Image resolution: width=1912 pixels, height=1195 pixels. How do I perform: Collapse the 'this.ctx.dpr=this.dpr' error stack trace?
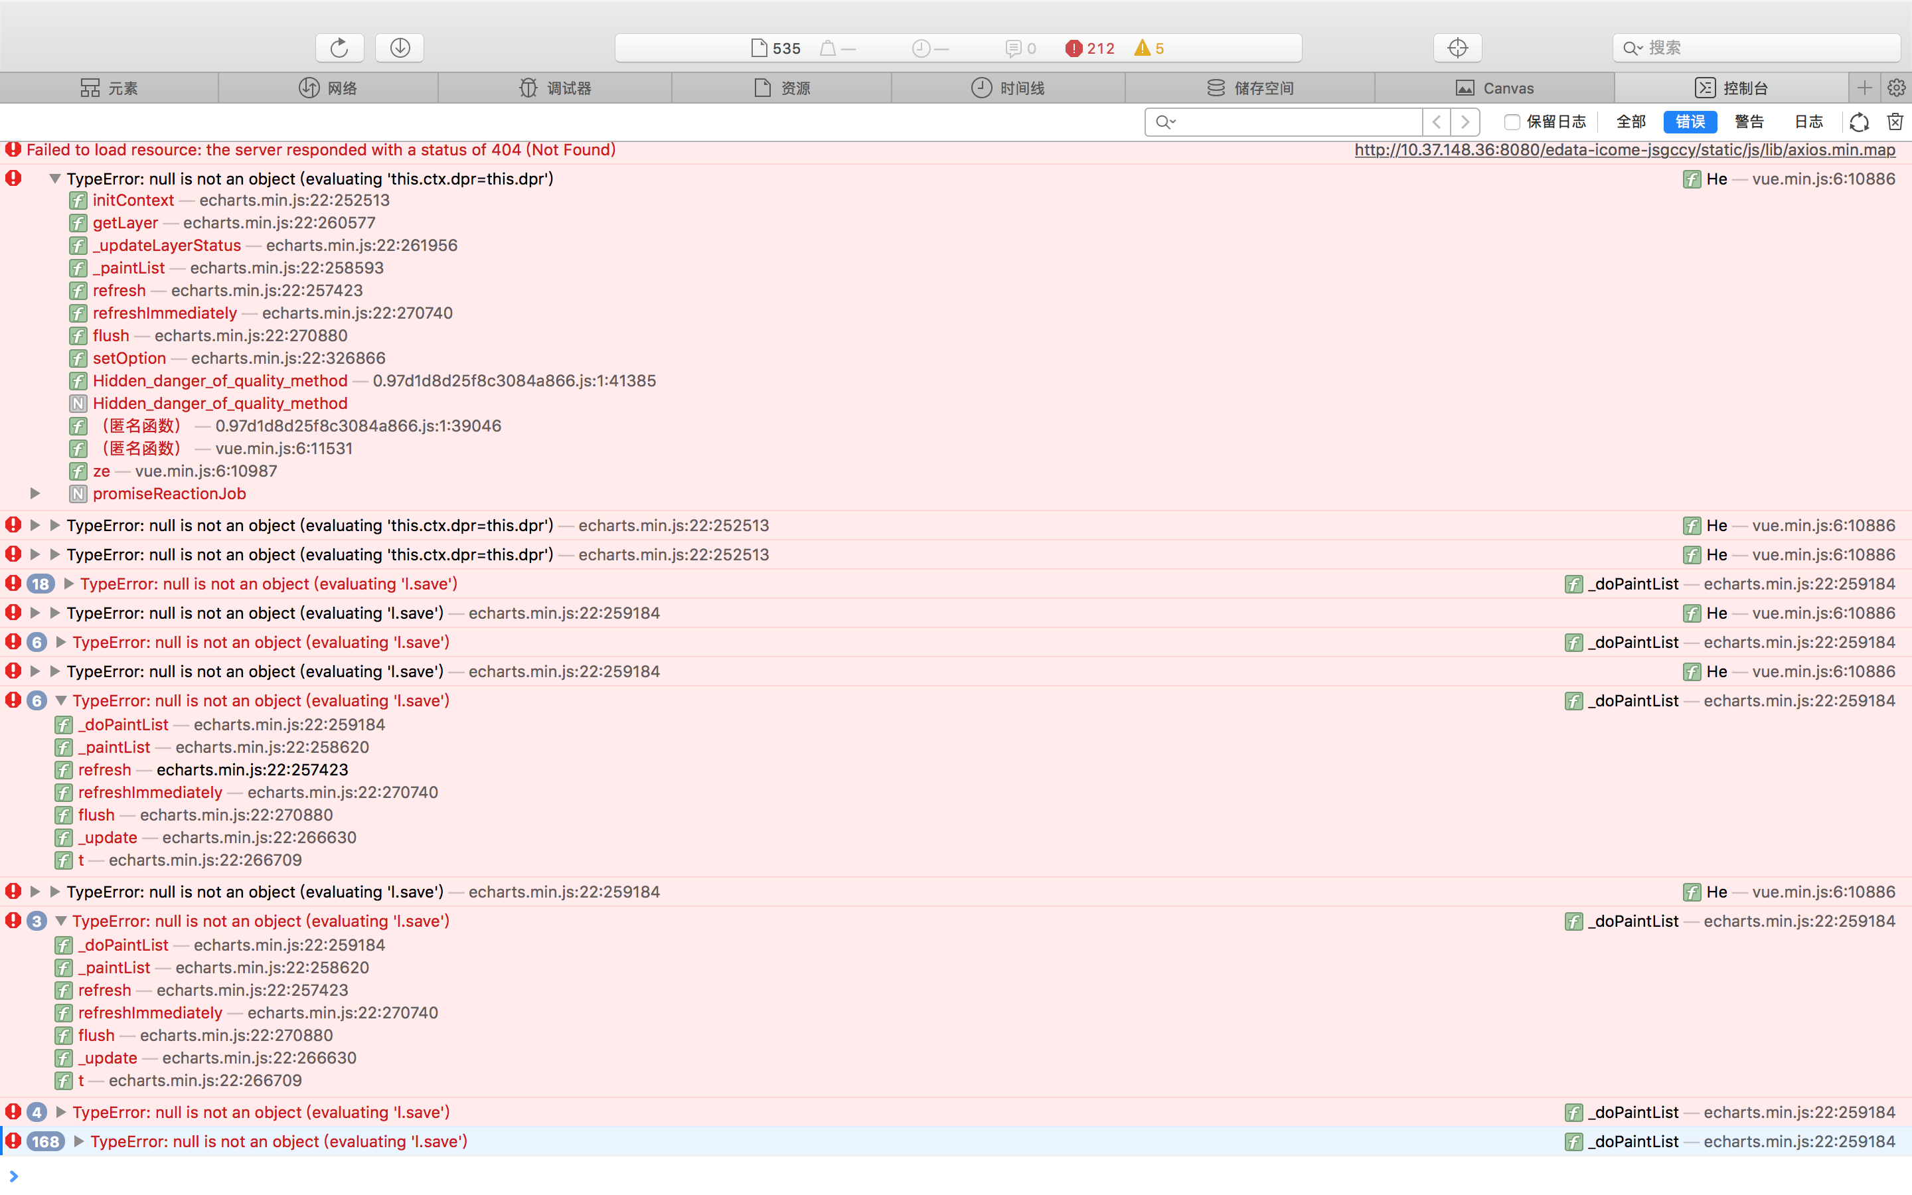coord(54,179)
